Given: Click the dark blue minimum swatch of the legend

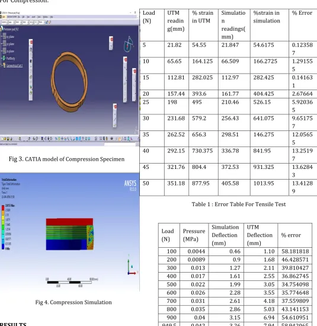Looking at the screenshot, I should click(x=3, y=247).
